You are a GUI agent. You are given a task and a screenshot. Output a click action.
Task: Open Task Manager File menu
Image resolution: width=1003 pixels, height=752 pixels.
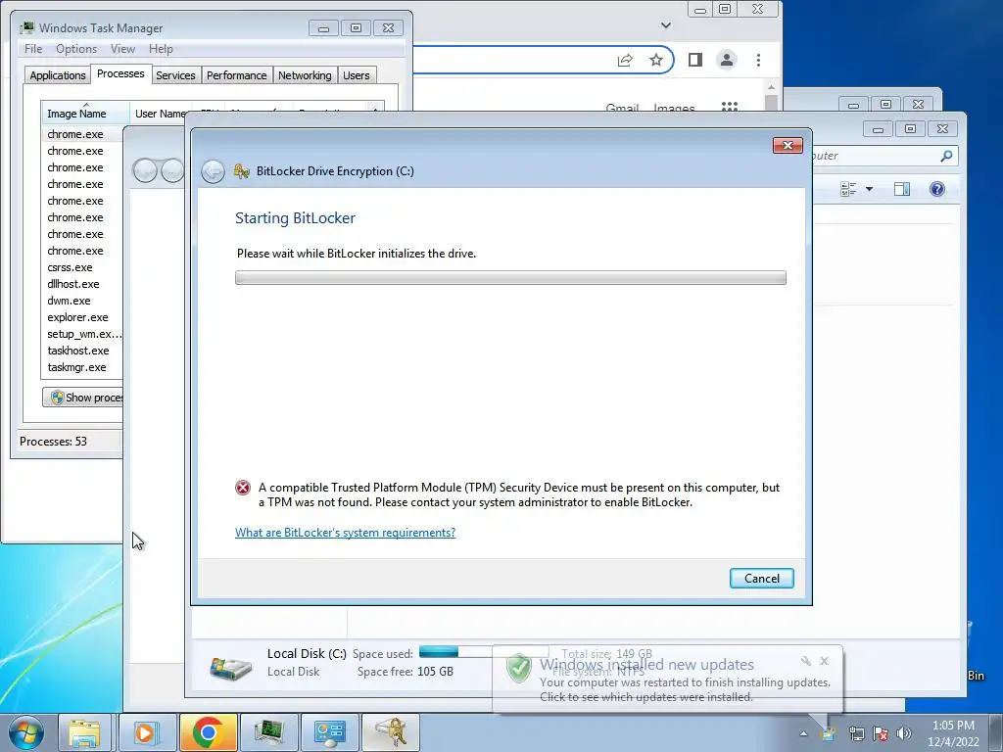click(x=33, y=49)
